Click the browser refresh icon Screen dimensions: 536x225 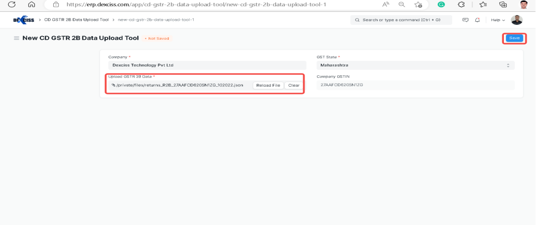click(x=11, y=4)
